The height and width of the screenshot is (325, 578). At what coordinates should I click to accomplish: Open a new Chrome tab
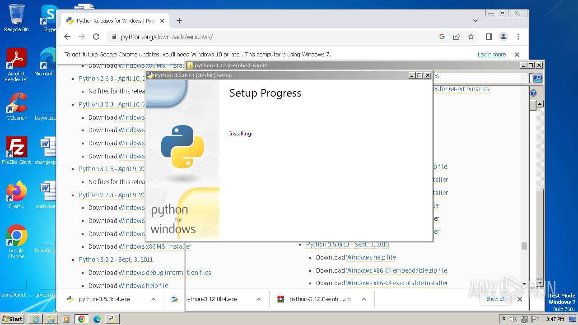(179, 21)
